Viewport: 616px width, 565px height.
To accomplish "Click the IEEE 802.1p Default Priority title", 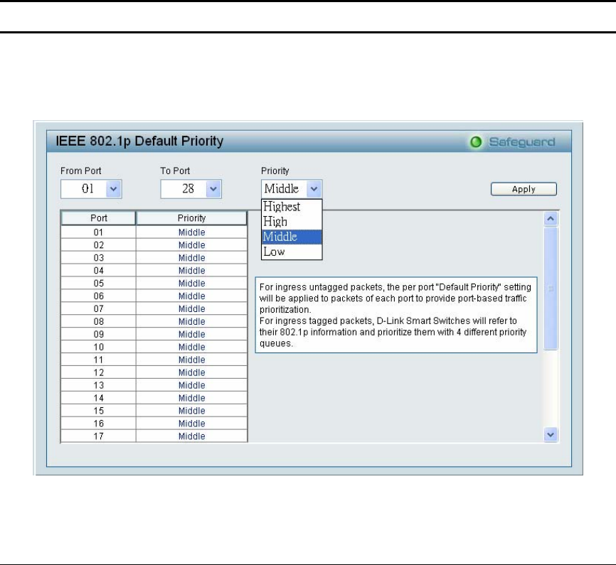I will (x=139, y=141).
